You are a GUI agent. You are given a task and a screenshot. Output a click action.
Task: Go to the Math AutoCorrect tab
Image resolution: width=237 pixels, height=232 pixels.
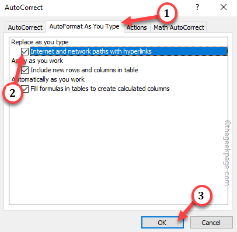tap(179, 27)
